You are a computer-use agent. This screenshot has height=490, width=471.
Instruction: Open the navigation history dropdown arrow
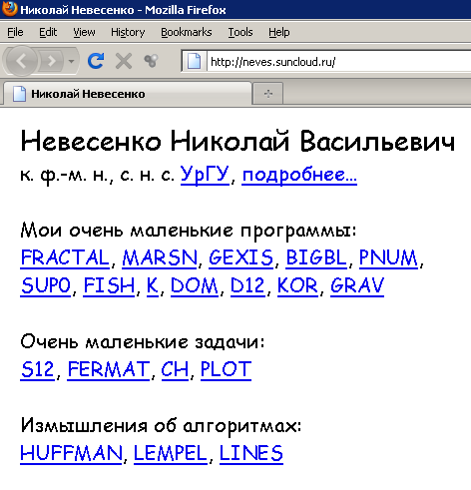pos(71,61)
